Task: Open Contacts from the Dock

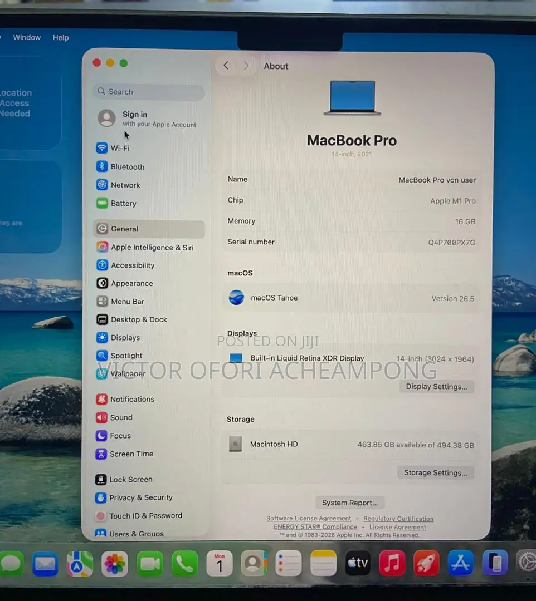Action: click(x=254, y=563)
